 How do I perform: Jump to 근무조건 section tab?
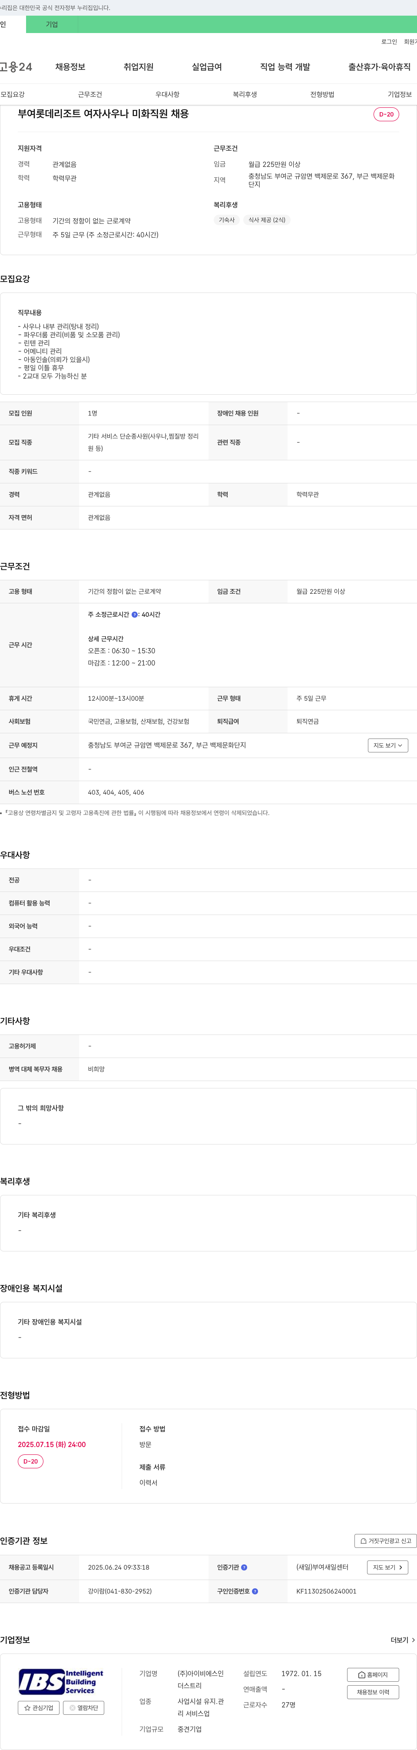(89, 94)
